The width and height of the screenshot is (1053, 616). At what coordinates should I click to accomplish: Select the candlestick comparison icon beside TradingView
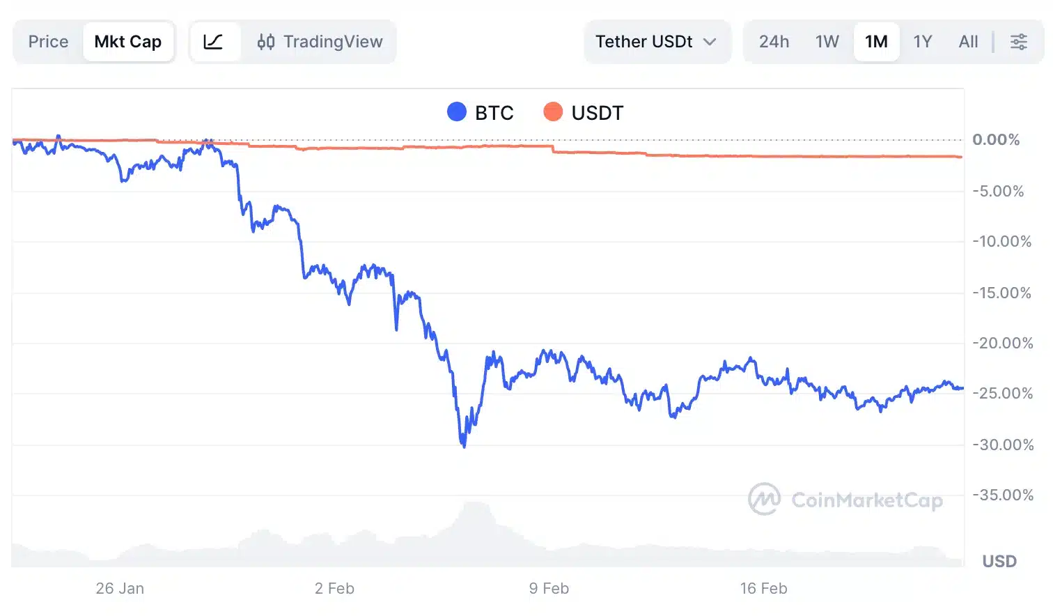point(265,42)
